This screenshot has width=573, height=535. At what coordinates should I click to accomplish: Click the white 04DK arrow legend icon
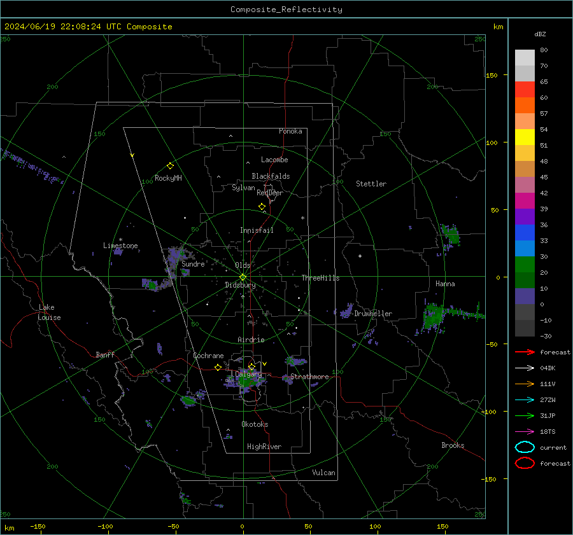[525, 368]
